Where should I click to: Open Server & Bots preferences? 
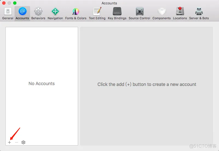199,13
